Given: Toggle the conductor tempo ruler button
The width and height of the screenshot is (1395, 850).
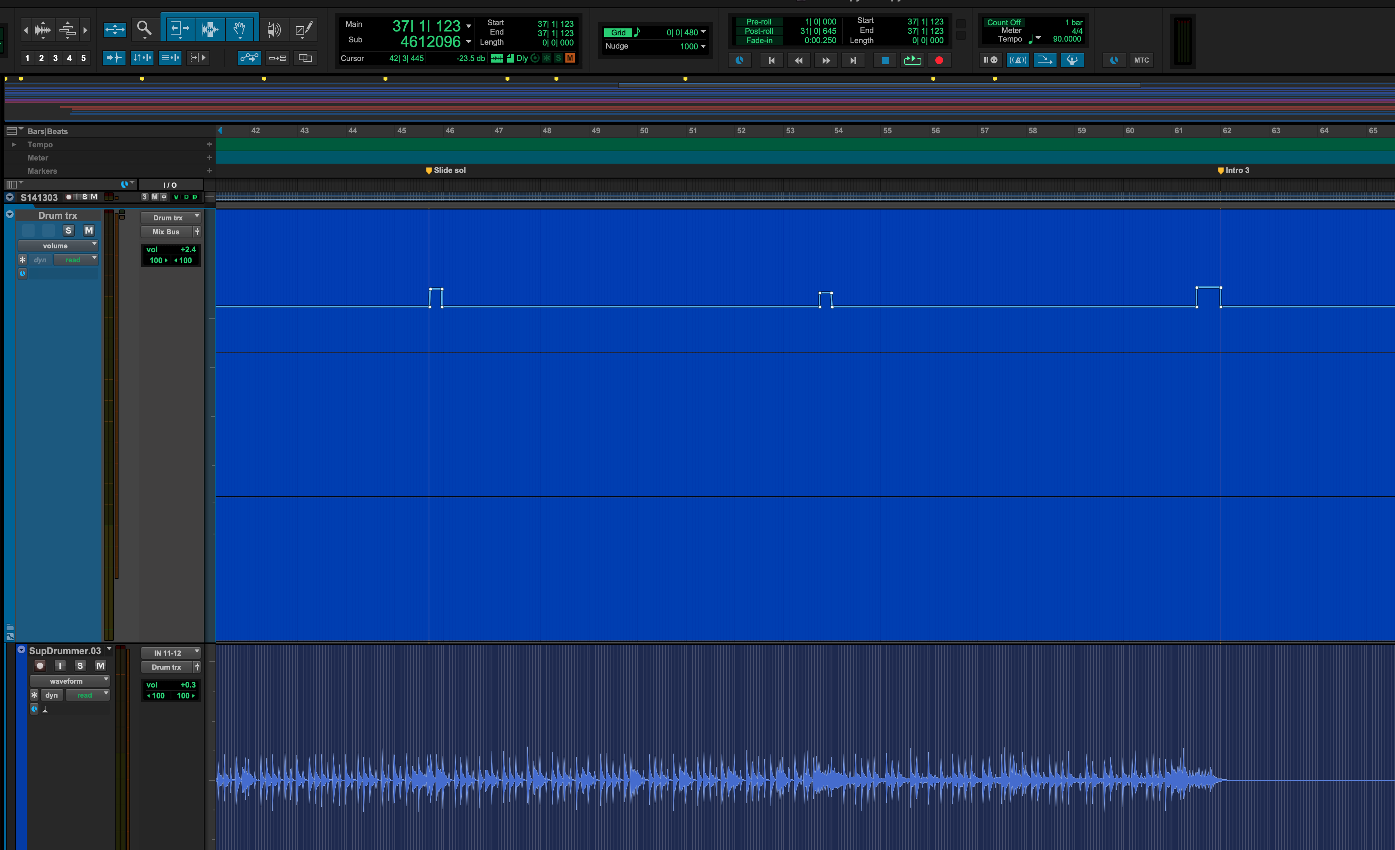Looking at the screenshot, I should (x=1072, y=60).
